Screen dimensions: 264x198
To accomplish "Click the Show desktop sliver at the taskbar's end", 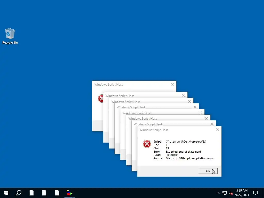I will coord(263,193).
